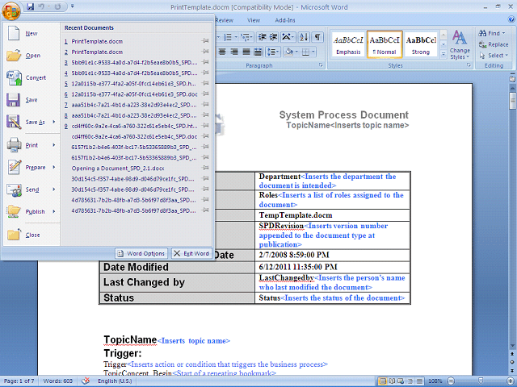Viewport: 517px width, 387px height.
Task: Click the Zoom In plus button
Action: [x=511, y=381]
